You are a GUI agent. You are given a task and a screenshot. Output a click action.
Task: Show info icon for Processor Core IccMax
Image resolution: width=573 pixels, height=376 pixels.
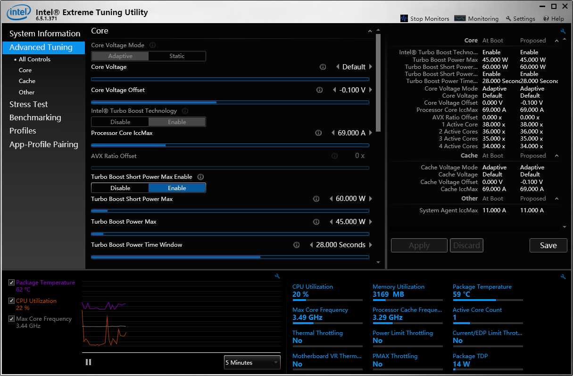pyautogui.click(x=318, y=133)
